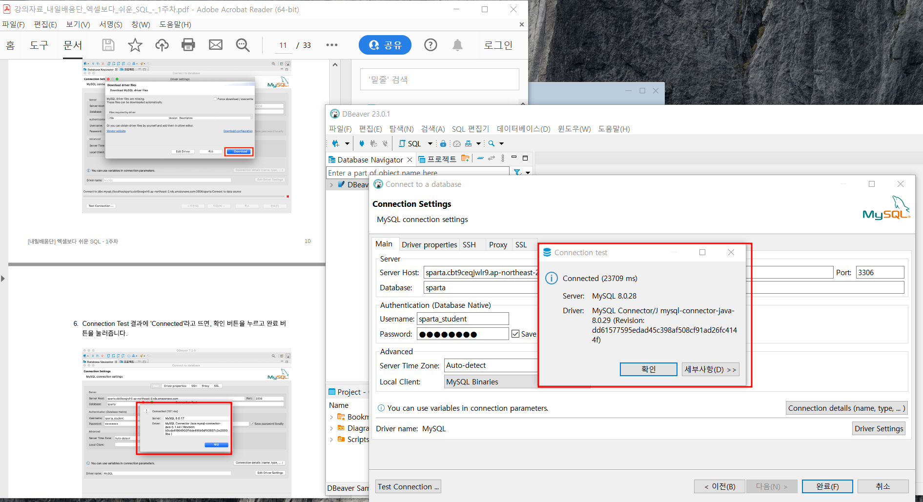Click the Reconnect plug icon in DBeaver toolbar

click(373, 143)
